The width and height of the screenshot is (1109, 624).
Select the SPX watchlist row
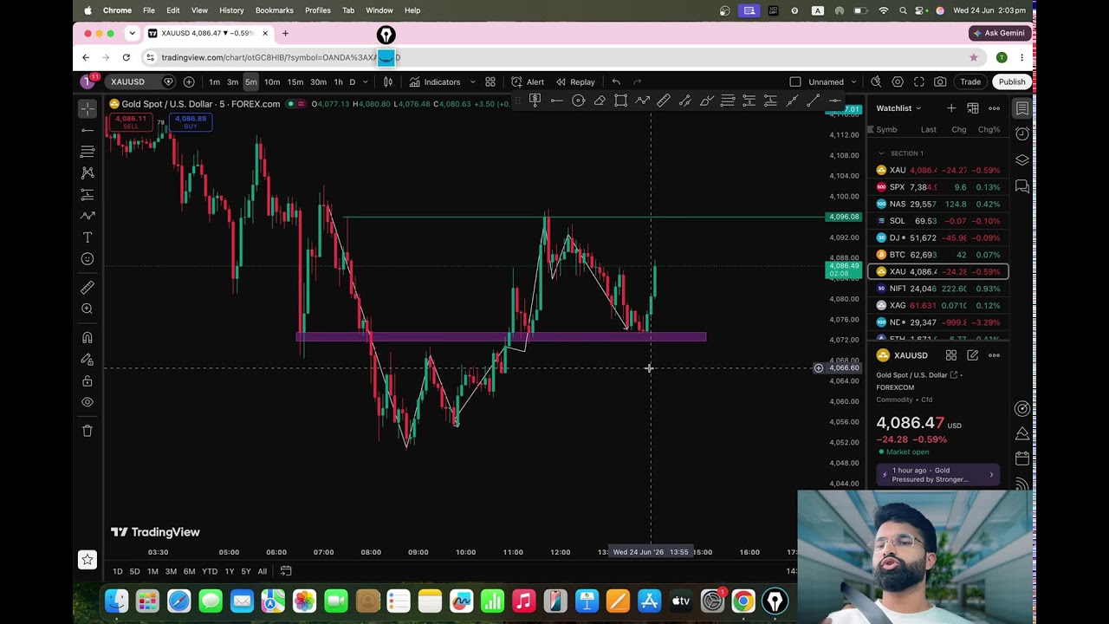coord(938,187)
